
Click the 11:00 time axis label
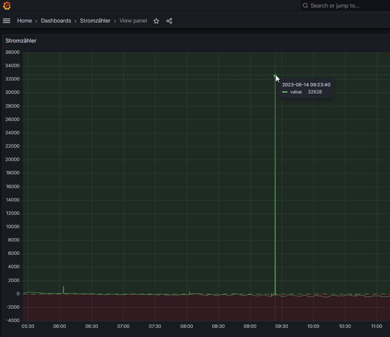pyautogui.click(x=377, y=326)
